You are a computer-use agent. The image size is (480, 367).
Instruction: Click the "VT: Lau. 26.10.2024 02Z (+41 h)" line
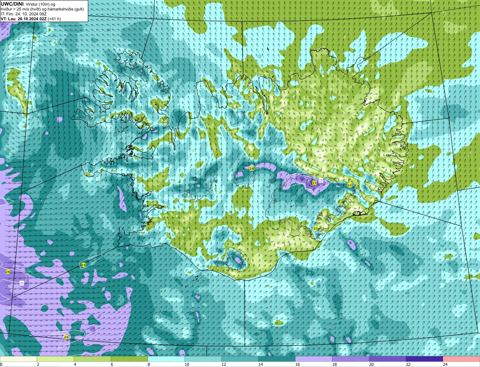31,18
